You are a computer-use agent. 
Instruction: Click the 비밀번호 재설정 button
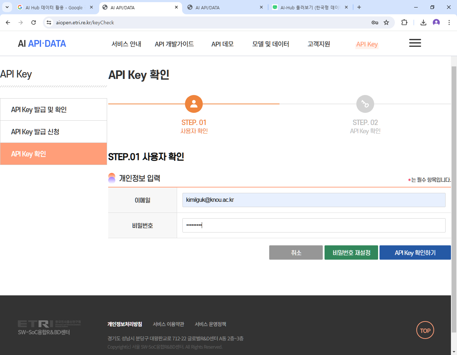[351, 252]
